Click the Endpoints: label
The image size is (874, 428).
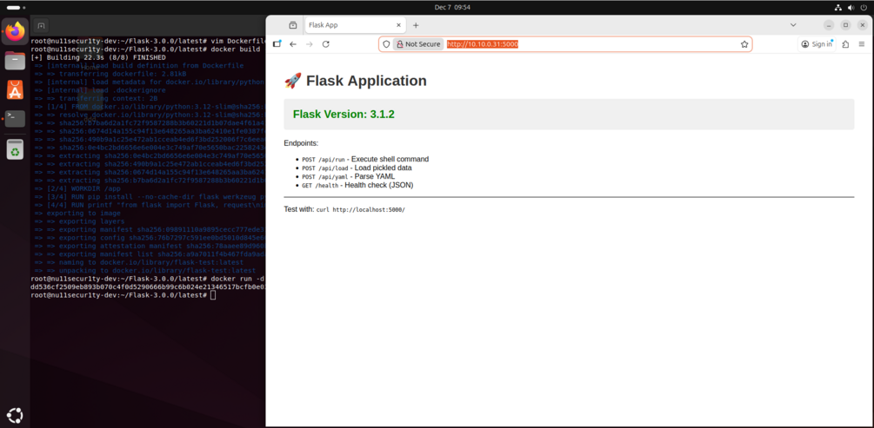[301, 143]
